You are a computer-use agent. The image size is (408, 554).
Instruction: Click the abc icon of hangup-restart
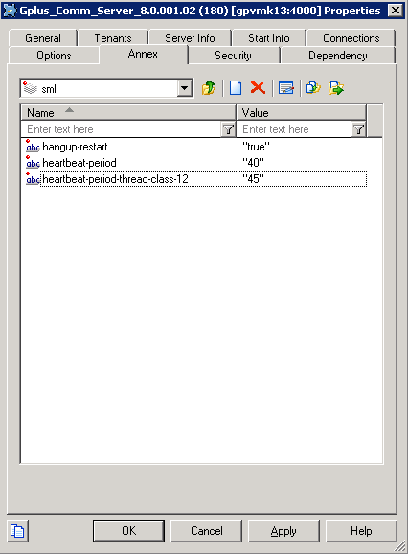(x=33, y=147)
